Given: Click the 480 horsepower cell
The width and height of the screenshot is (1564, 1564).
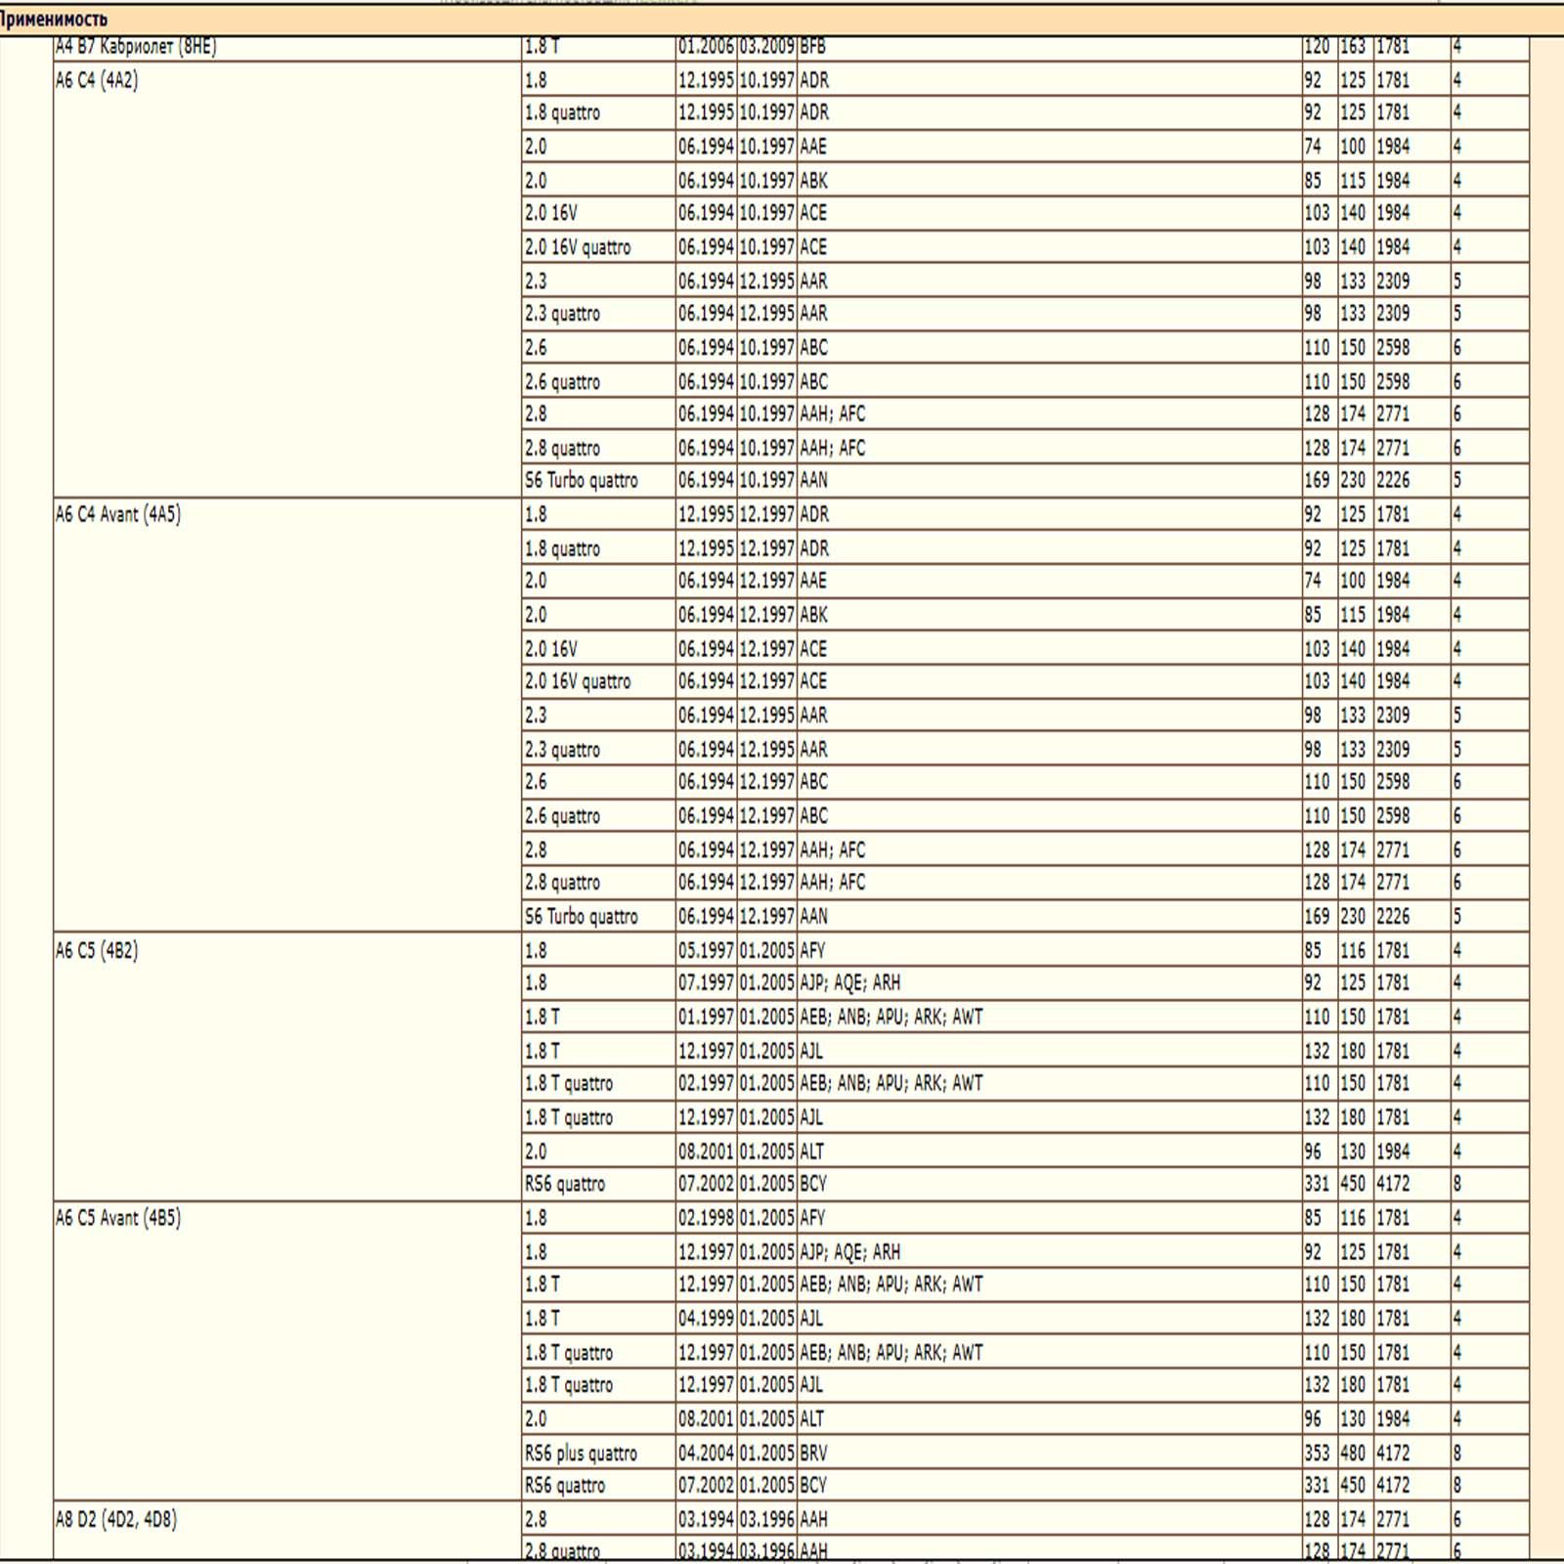Looking at the screenshot, I should pos(1353,1454).
